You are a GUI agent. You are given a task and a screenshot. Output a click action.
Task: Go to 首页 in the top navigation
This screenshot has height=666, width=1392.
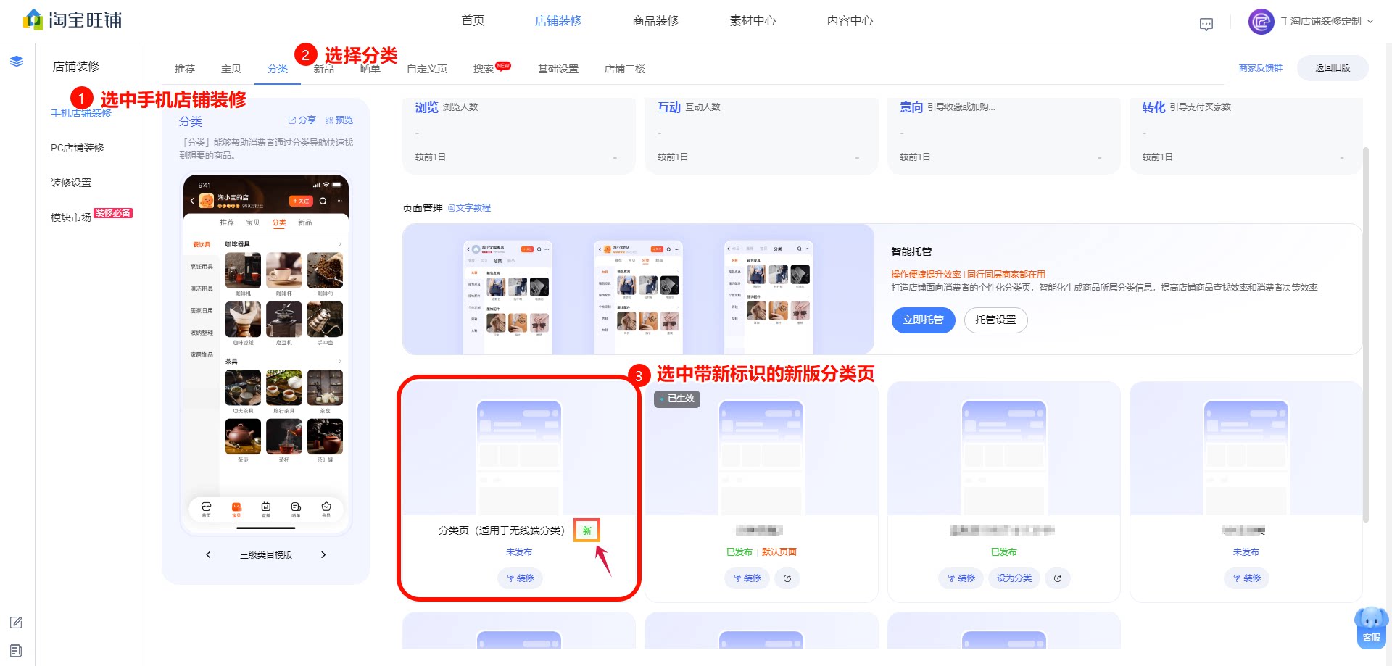coord(473,20)
